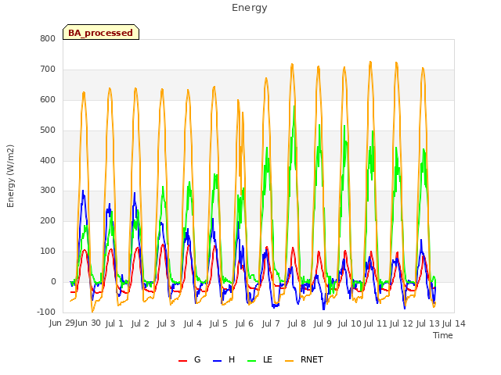501x375 pixels.
Task: Click the BA_processed annotation label
Action: pyautogui.click(x=101, y=32)
